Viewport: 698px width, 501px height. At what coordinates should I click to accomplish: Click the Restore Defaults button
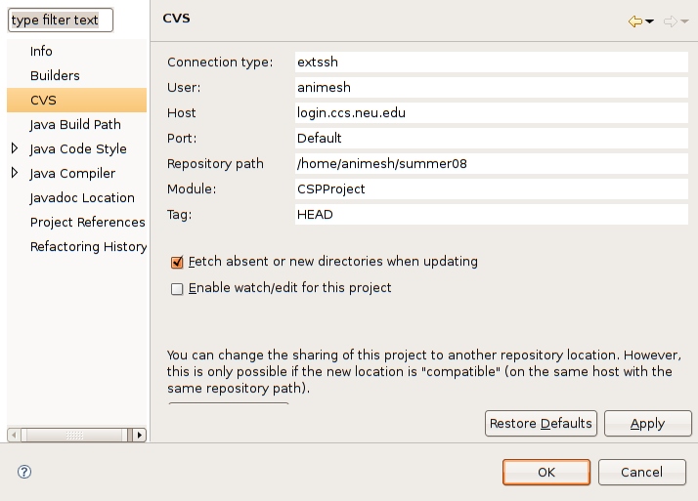541,423
